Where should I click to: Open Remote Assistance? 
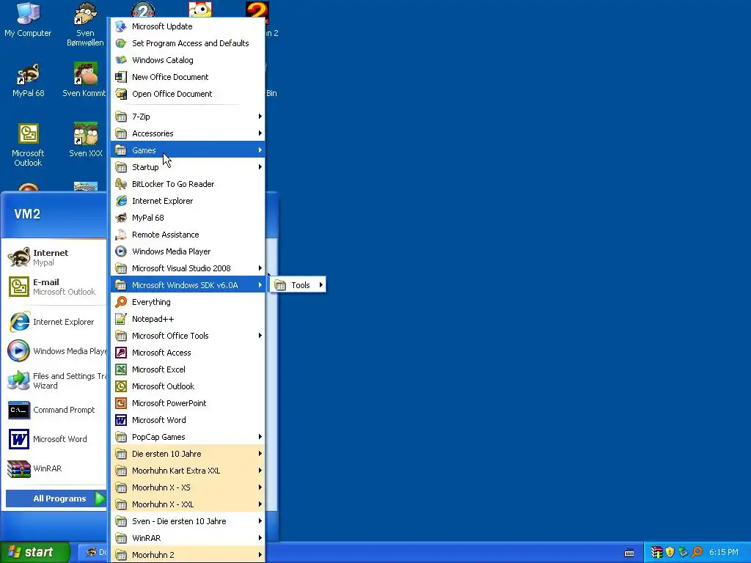(x=188, y=235)
